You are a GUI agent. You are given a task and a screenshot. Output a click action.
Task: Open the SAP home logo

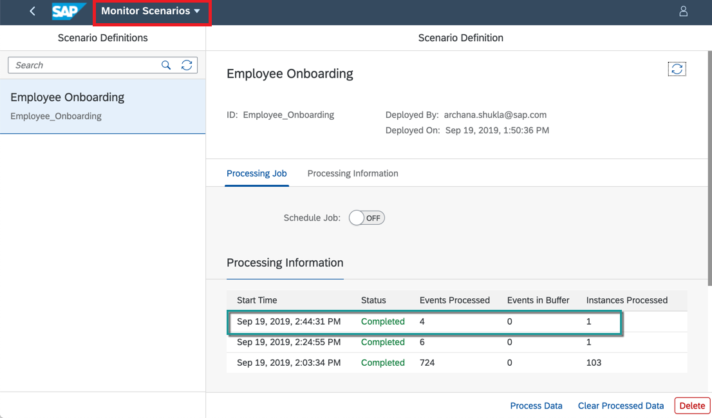pos(70,11)
